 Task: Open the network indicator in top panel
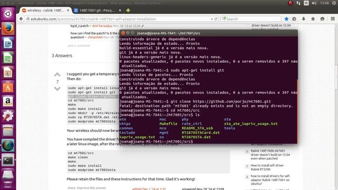[x=298, y=3]
